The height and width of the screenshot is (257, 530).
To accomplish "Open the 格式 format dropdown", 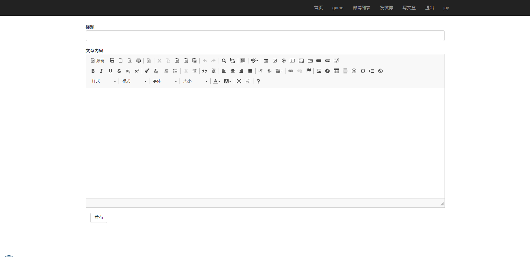I will pos(134,81).
